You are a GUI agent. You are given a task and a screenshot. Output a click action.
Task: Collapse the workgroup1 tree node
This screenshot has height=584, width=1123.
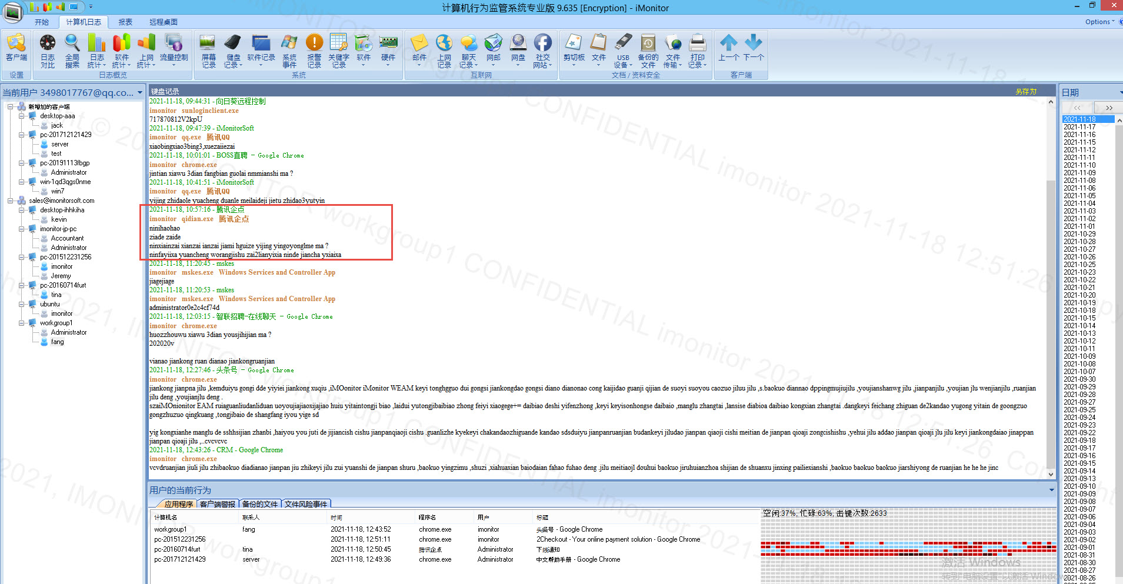22,323
